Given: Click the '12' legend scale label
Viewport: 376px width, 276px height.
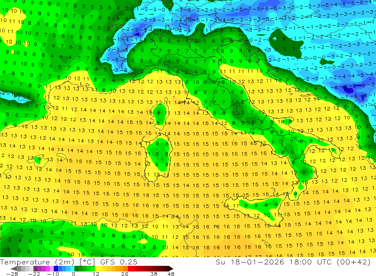Looking at the screenshot, I should [x=96, y=274].
